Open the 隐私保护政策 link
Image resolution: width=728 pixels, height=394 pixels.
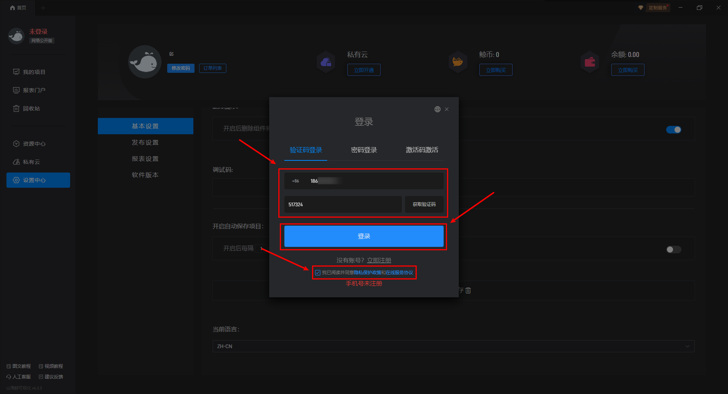(367, 273)
